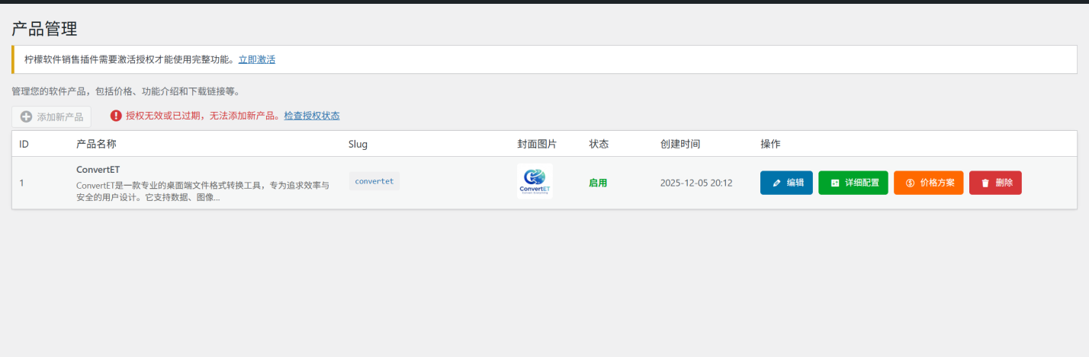Select the ConvertET product name
The height and width of the screenshot is (357, 1089).
[x=98, y=170]
